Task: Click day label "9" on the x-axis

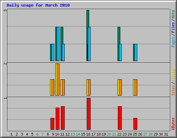Action: 53,134
